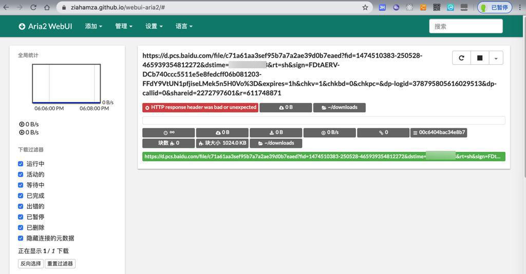The image size is (526, 274).
Task: Click the padlock site info icon
Action: tap(64, 7)
